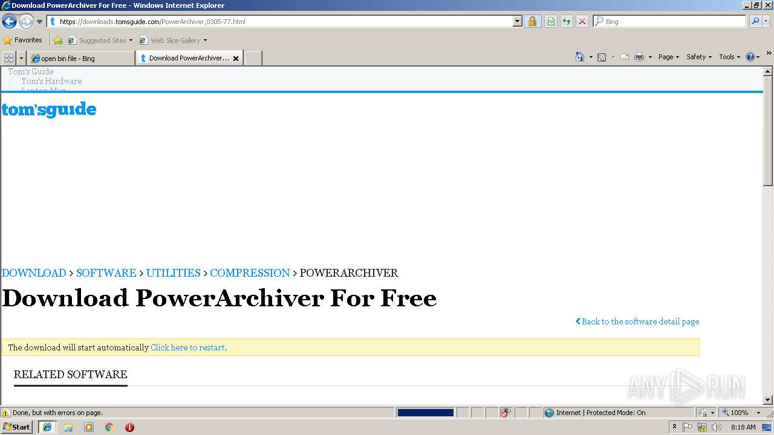Click the RSS feeds icon
This screenshot has height=435, width=774.
coord(602,57)
